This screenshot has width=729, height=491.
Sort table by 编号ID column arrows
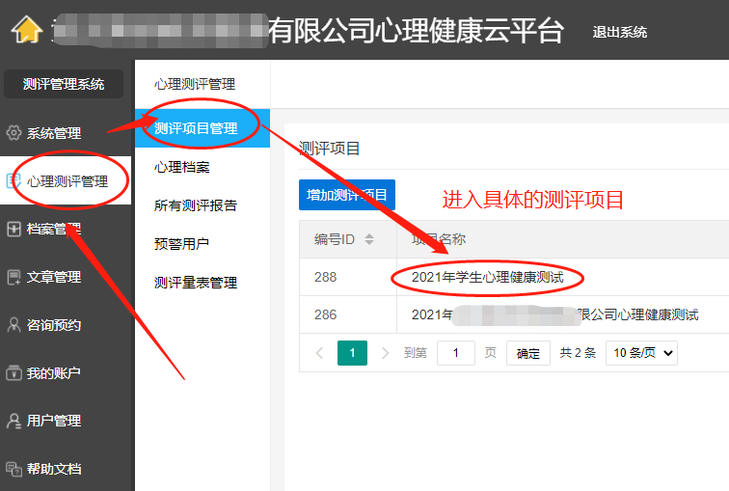click(368, 239)
